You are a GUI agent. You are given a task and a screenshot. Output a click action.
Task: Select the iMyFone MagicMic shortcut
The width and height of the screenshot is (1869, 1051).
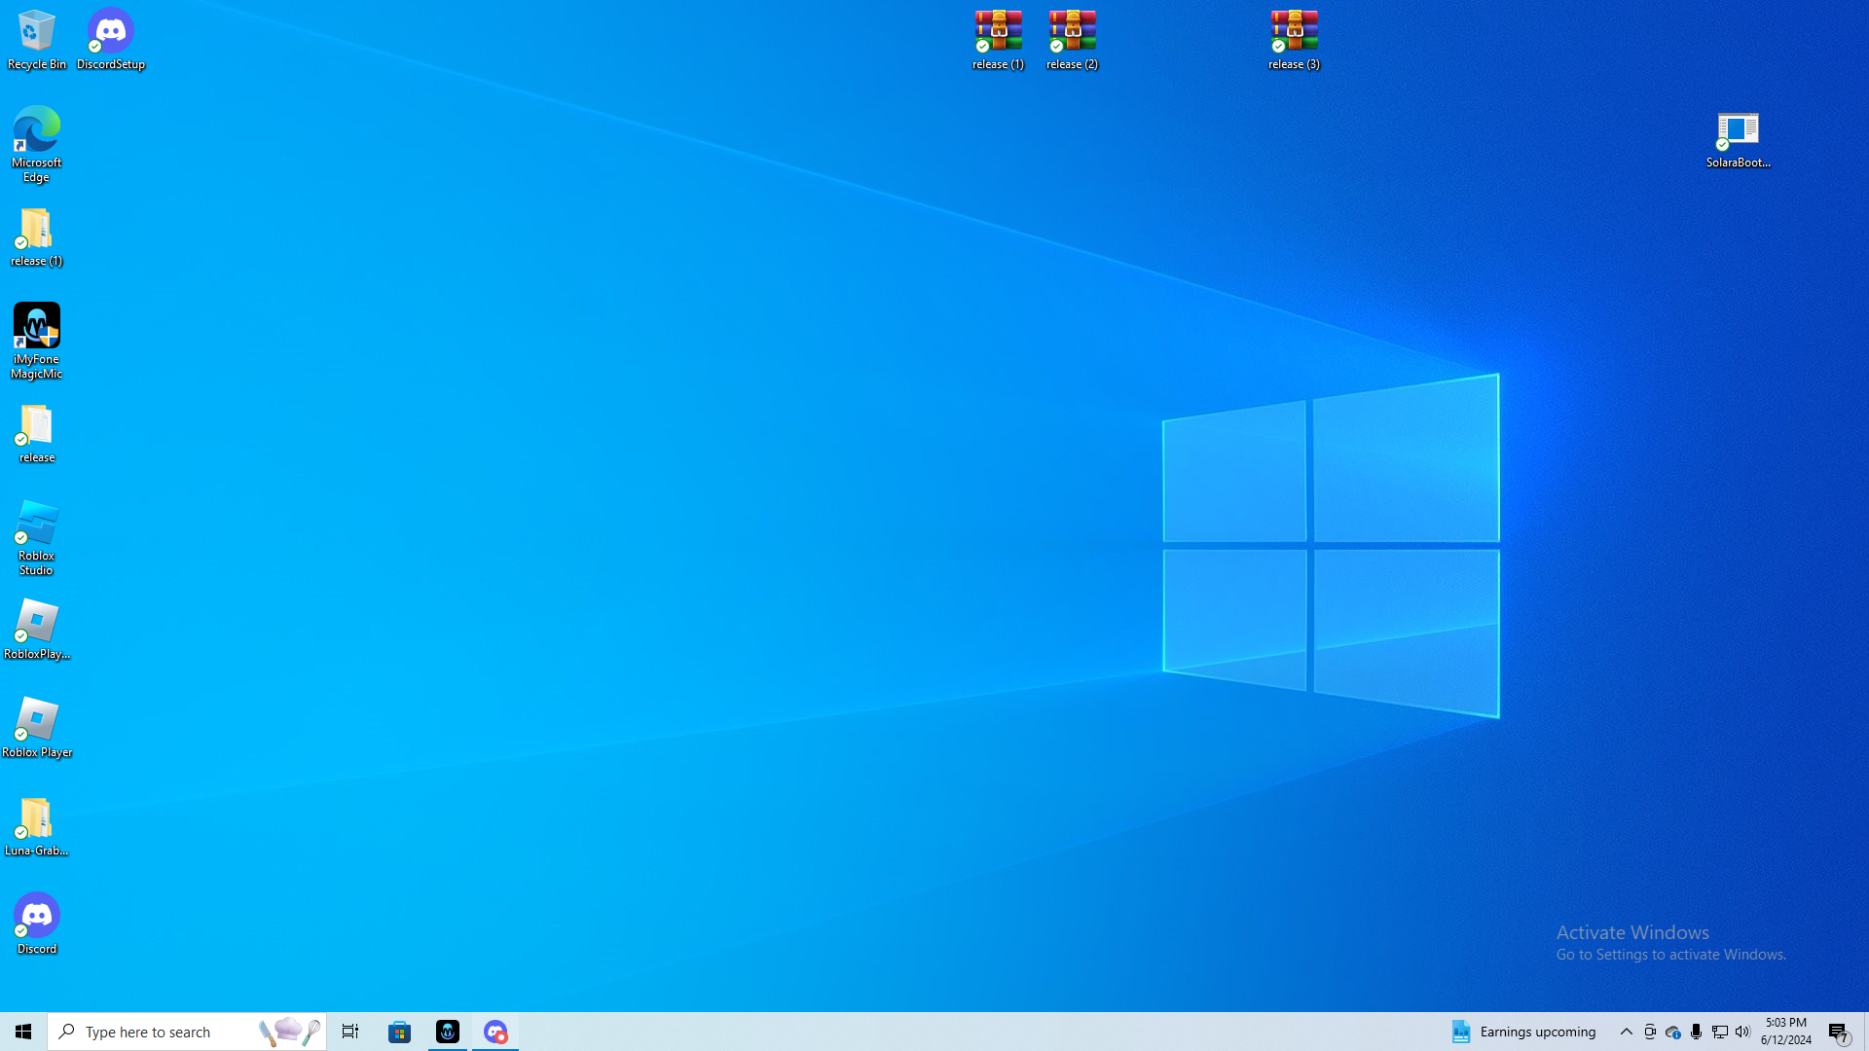pos(37,340)
